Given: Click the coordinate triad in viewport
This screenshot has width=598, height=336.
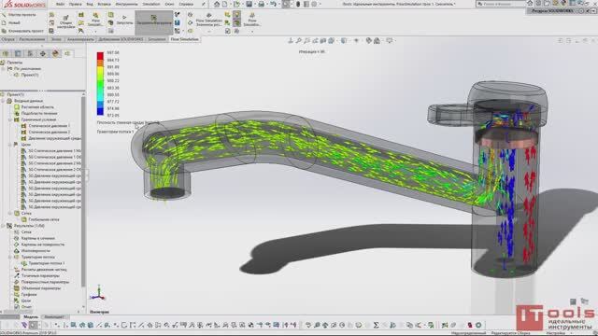Looking at the screenshot, I should coord(98,293).
